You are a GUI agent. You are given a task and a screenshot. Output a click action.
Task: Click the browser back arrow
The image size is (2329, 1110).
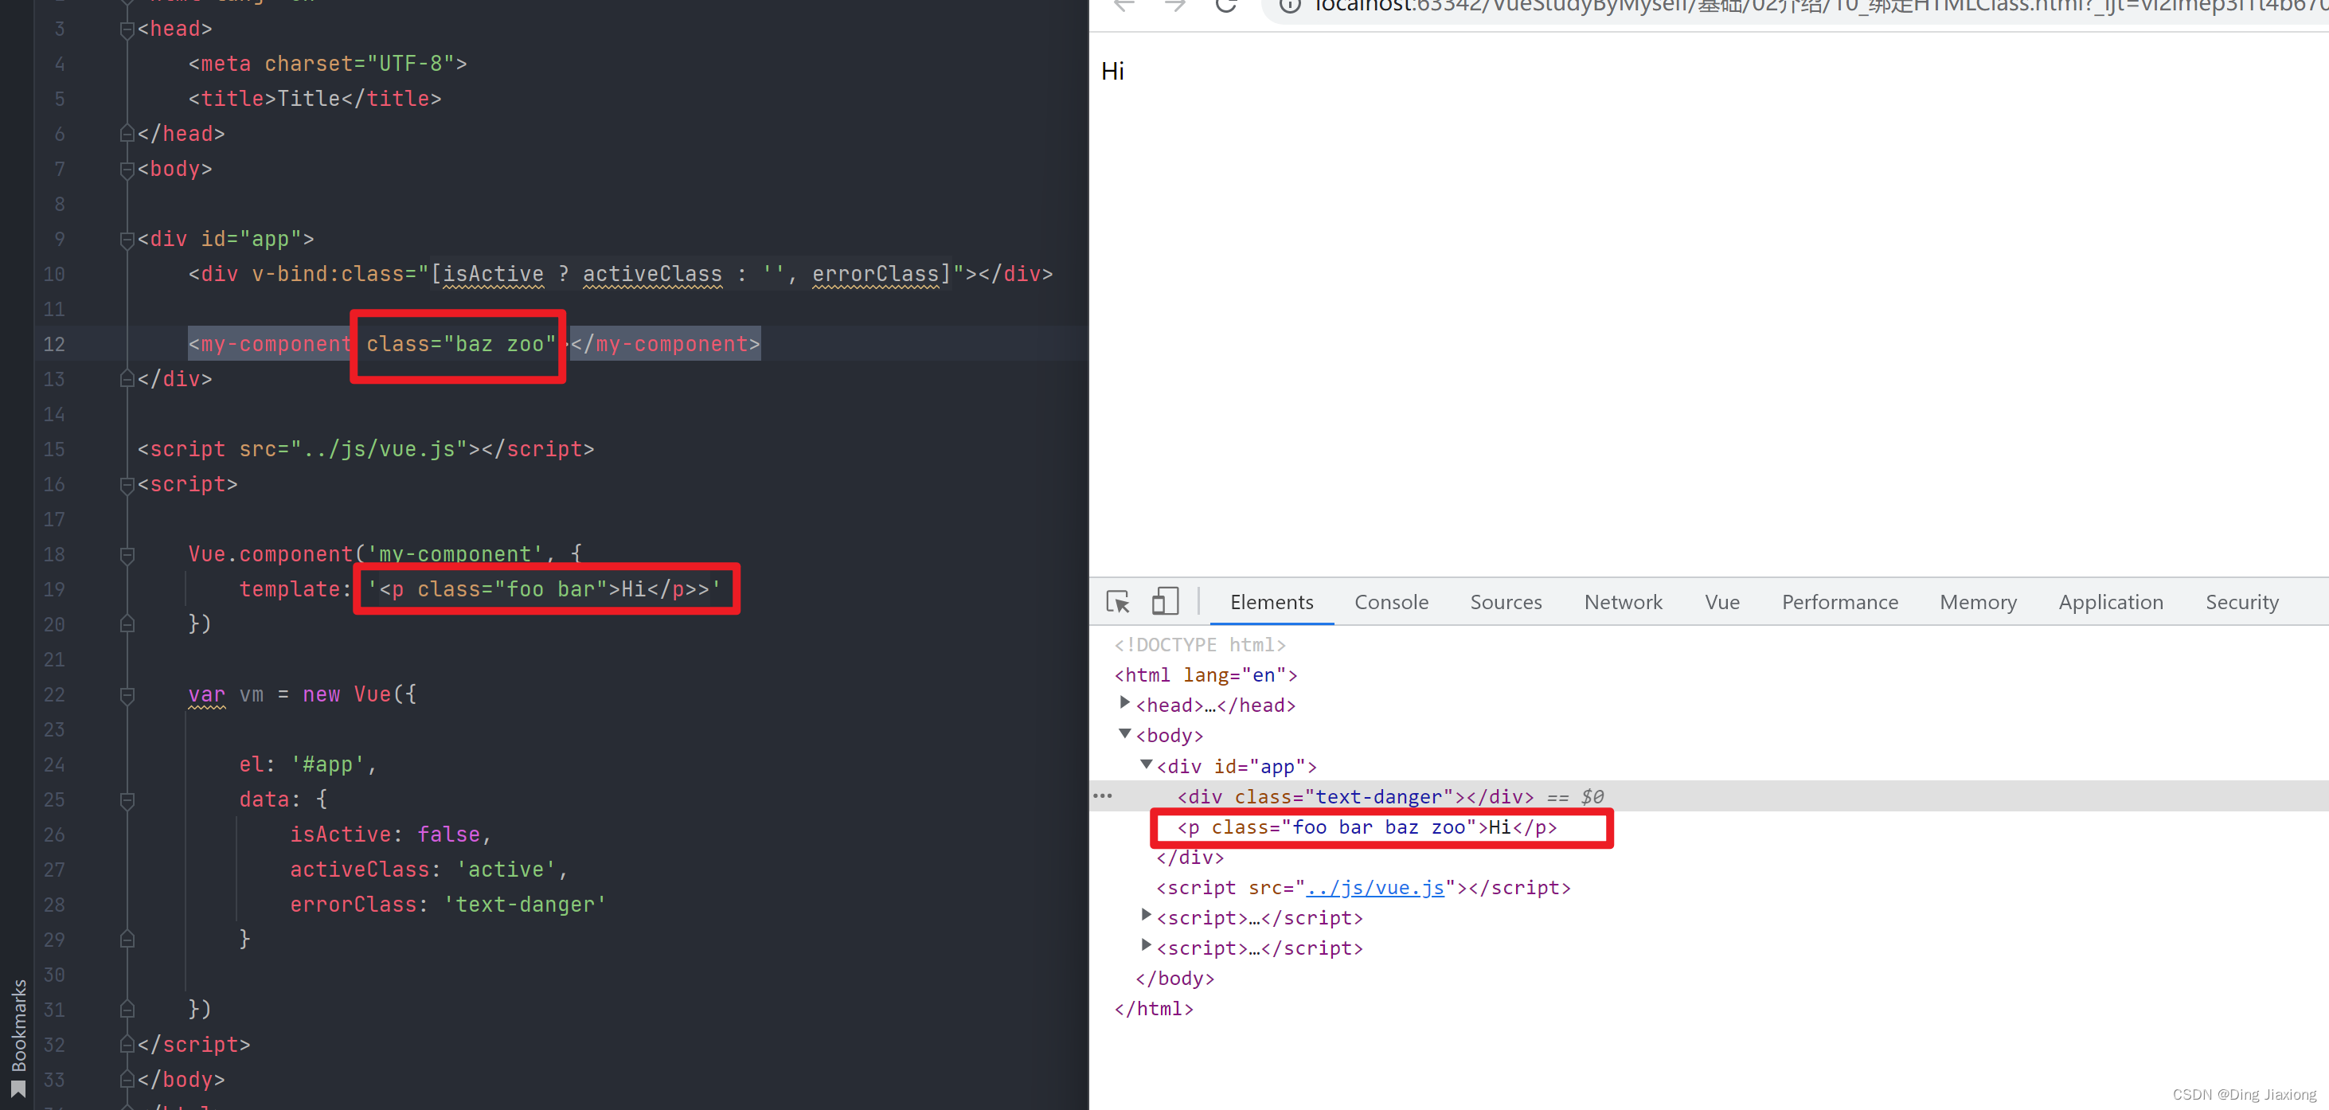coord(1123,6)
